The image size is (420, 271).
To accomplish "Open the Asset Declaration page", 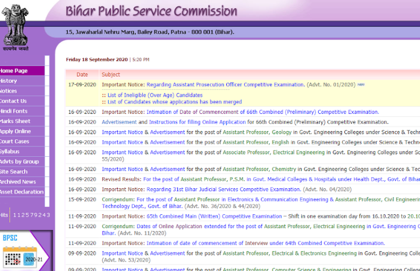I will (x=22, y=192).
